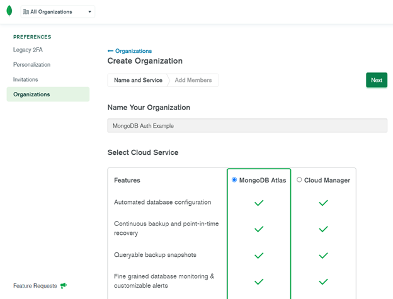
Task: Expand organization selector using caret arrow
Action: point(89,11)
